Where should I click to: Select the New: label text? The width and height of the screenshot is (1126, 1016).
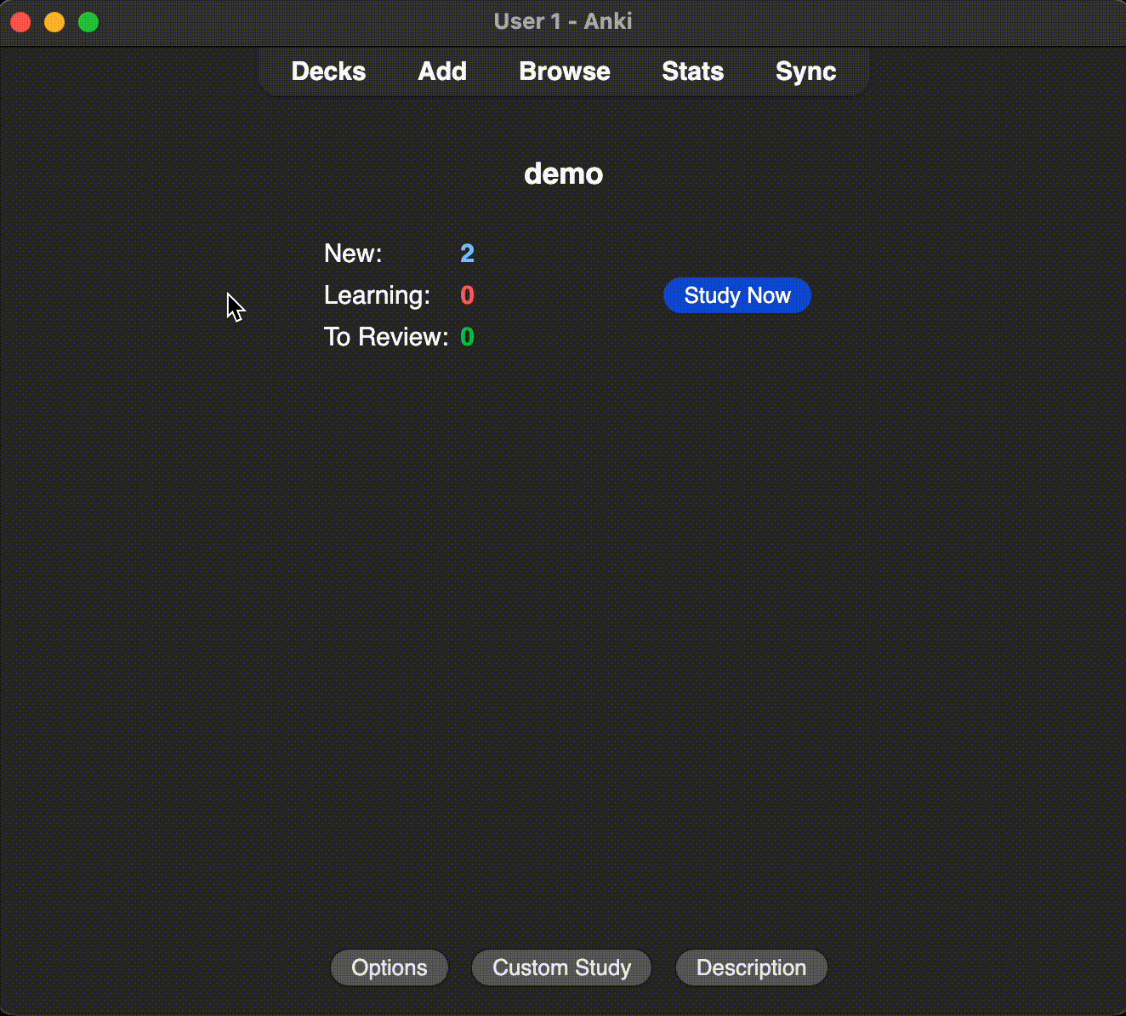(353, 254)
